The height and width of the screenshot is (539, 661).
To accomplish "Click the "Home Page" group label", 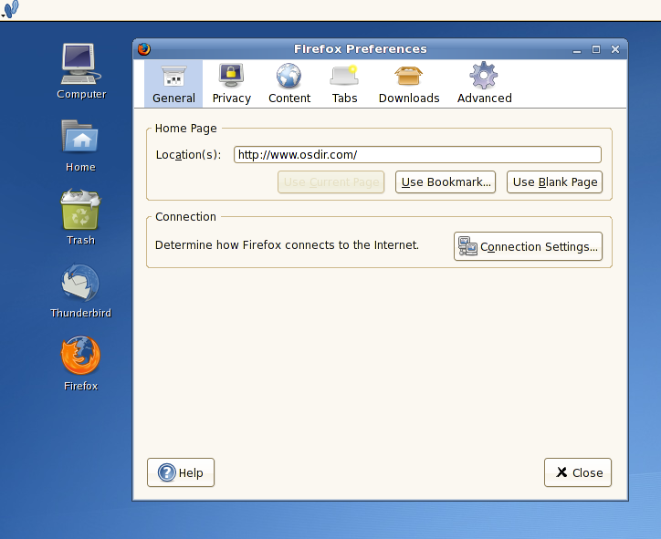I will pyautogui.click(x=185, y=129).
